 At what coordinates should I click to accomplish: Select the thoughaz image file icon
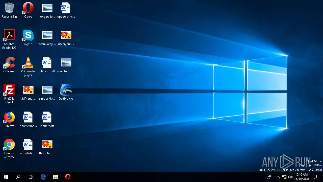[47, 147]
